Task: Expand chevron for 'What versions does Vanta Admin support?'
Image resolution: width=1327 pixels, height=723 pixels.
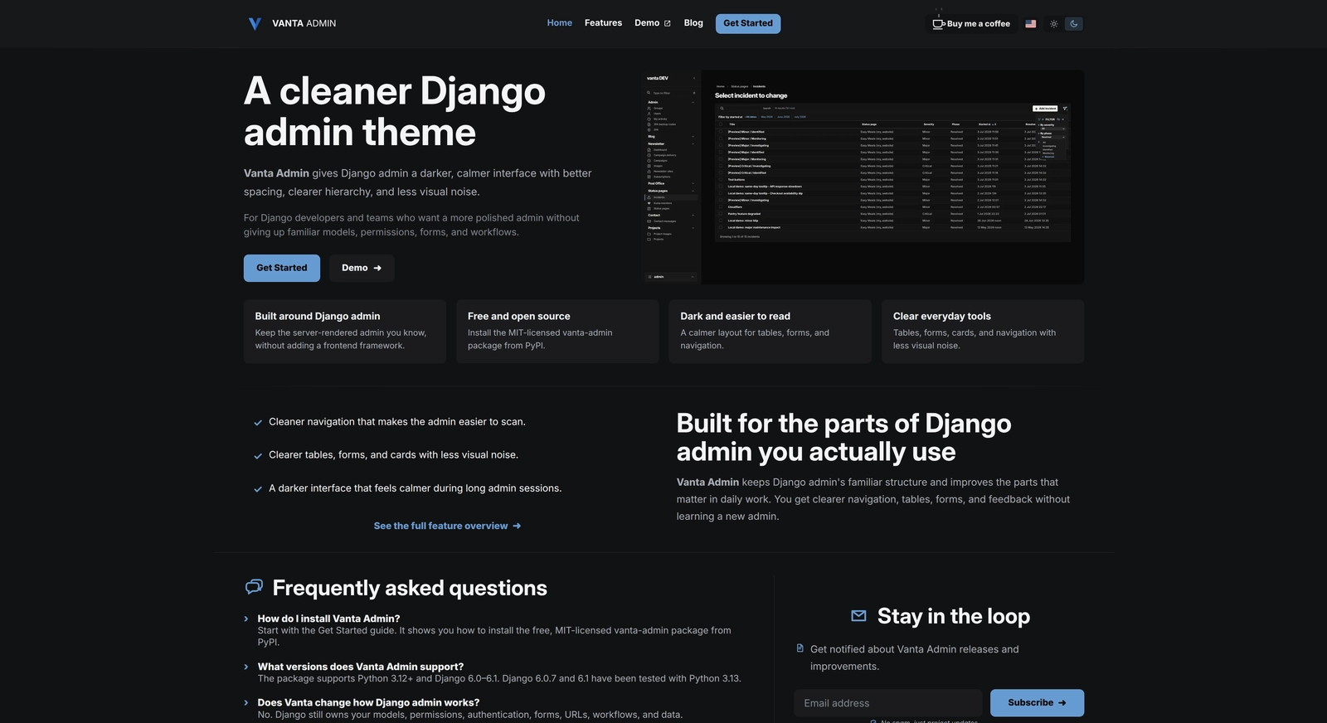Action: pyautogui.click(x=246, y=667)
